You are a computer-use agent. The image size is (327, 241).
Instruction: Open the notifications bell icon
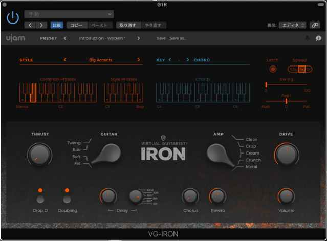tap(307, 38)
